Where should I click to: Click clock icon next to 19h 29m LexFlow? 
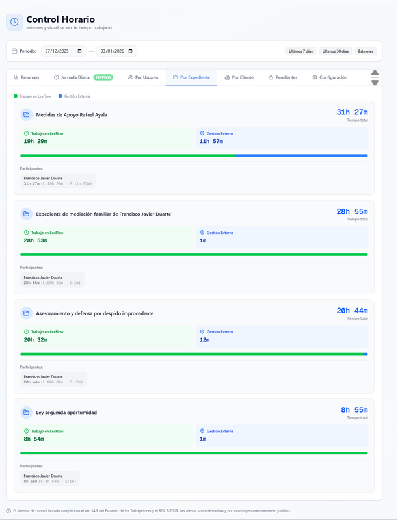pyautogui.click(x=26, y=133)
